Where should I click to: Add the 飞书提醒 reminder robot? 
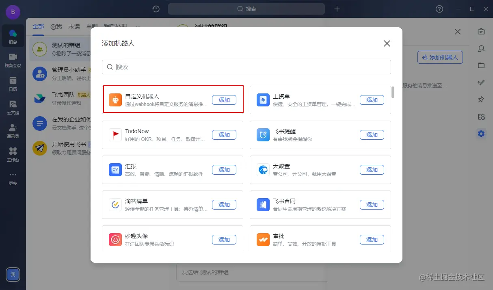[x=372, y=135]
